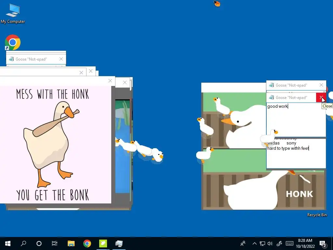Open Recycle Bin on desktop
This screenshot has width=333, height=250.
point(317,215)
